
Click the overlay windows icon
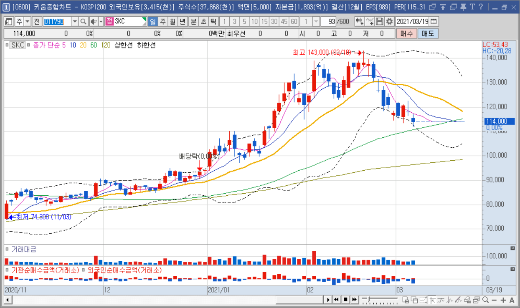414,300
